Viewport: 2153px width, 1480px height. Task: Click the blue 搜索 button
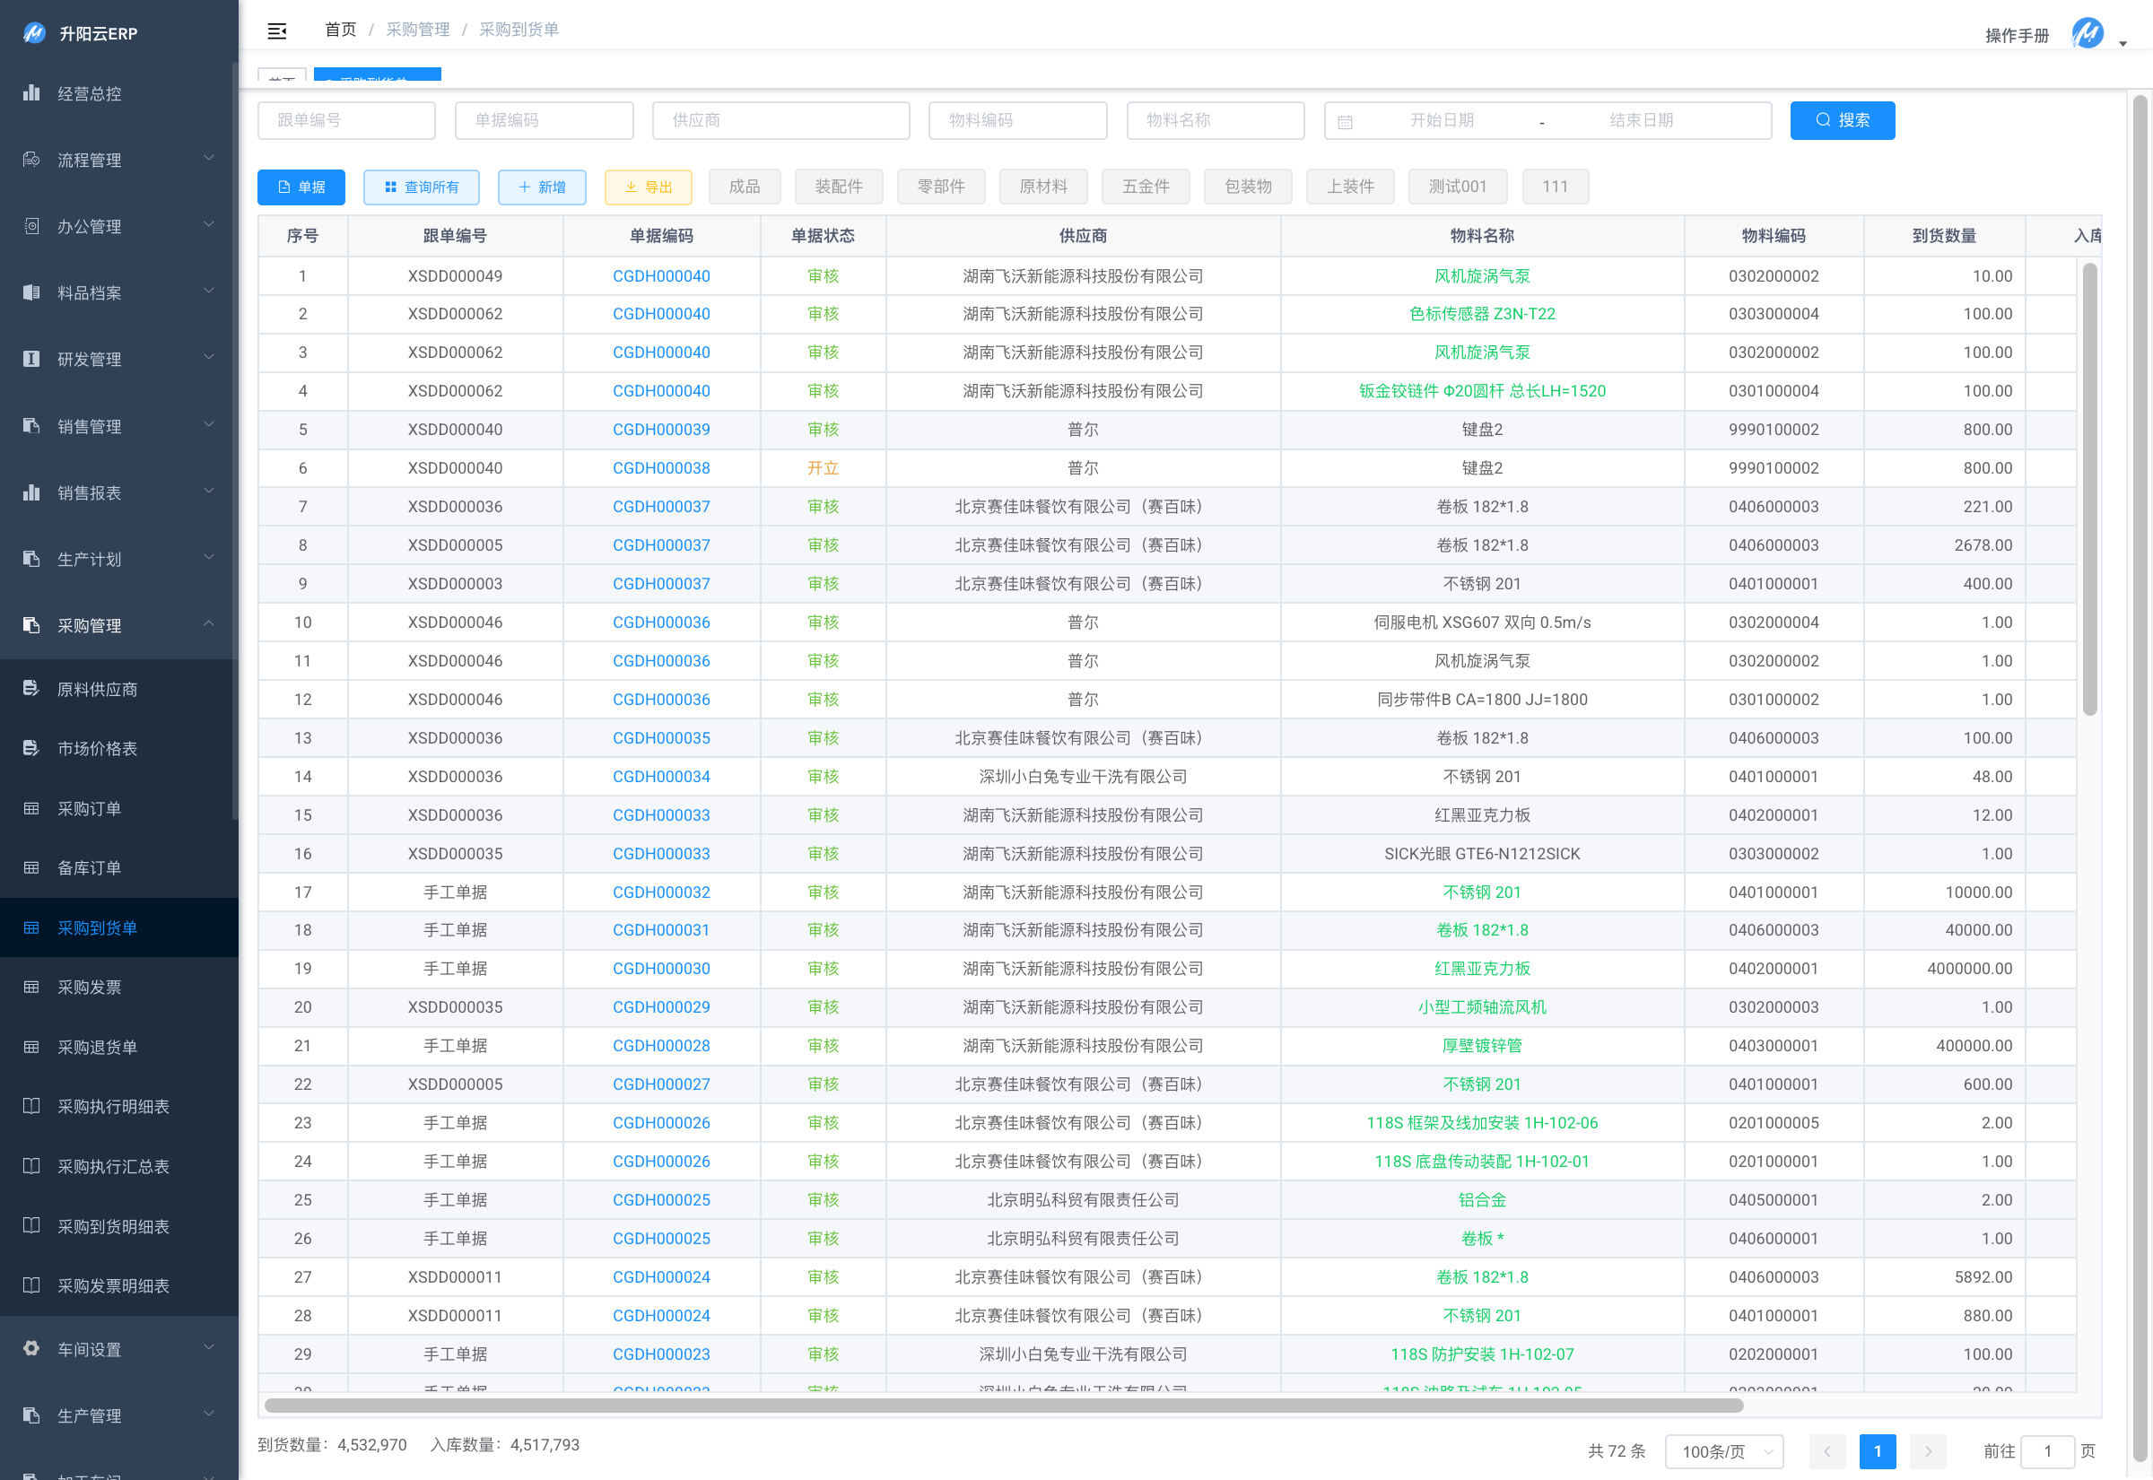tap(1842, 120)
